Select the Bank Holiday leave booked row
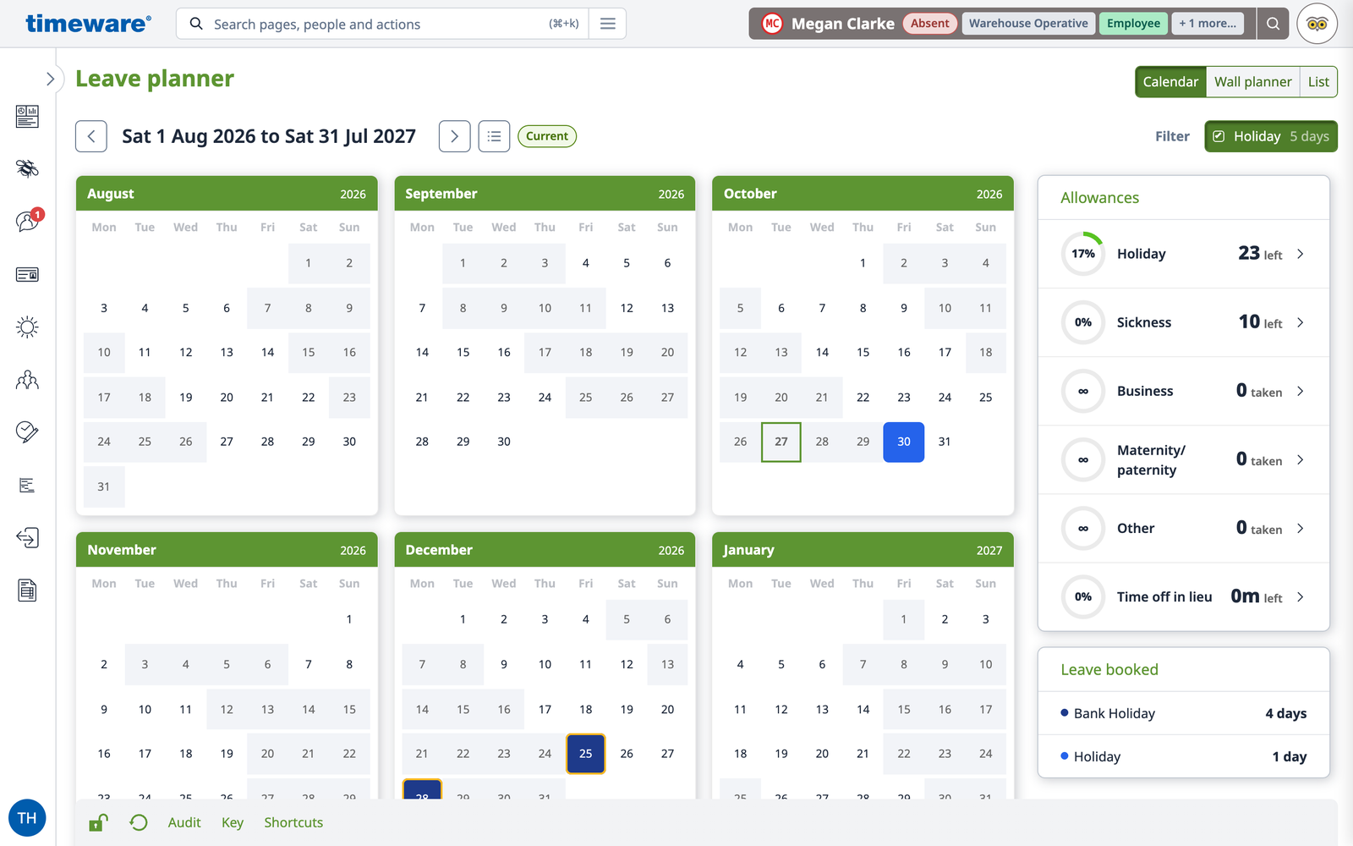 click(1183, 713)
